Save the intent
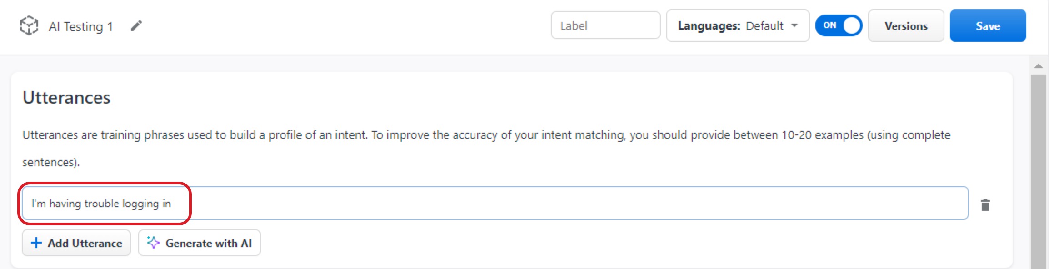Viewport: 1049px width, 269px height. tap(987, 26)
